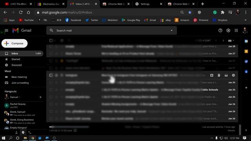The width and height of the screenshot is (251, 141).
Task: Click the Chrome address bar URL
Action: tap(67, 12)
